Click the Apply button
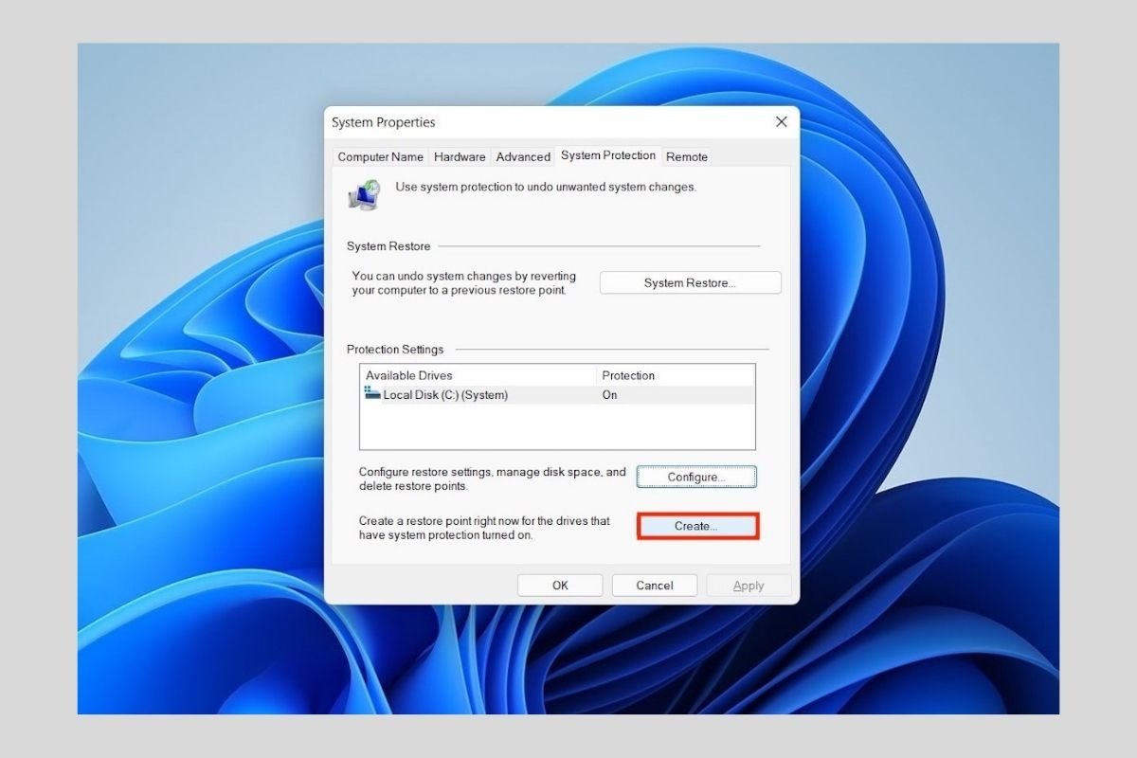 (749, 585)
